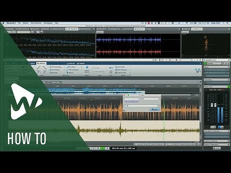Toggle the Master Section power button
231x173 pixels.
(x=205, y=63)
